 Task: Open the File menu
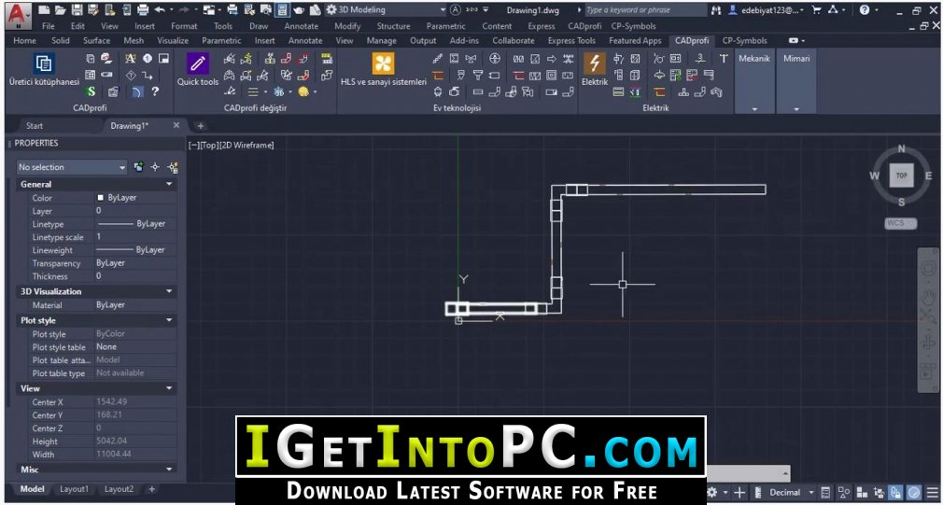(x=49, y=26)
